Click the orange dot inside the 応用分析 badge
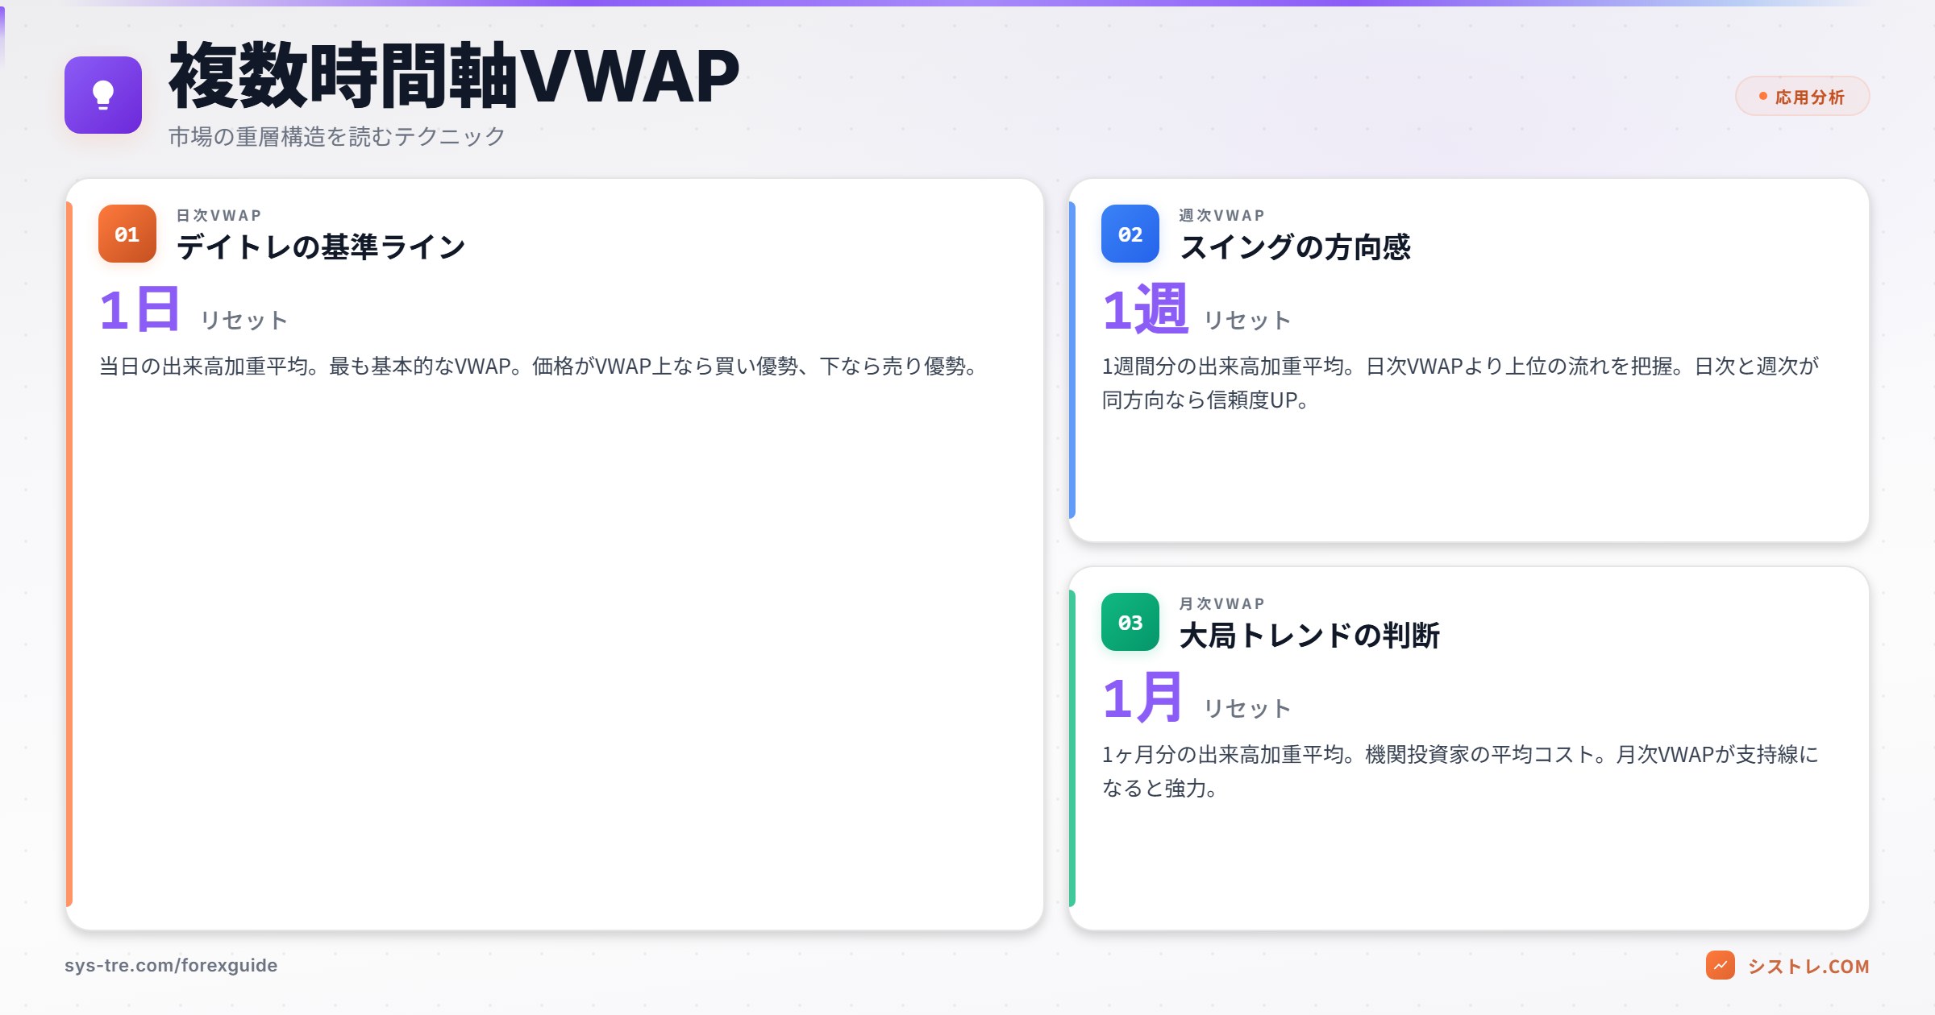Image resolution: width=1935 pixels, height=1015 pixels. coord(1762,96)
